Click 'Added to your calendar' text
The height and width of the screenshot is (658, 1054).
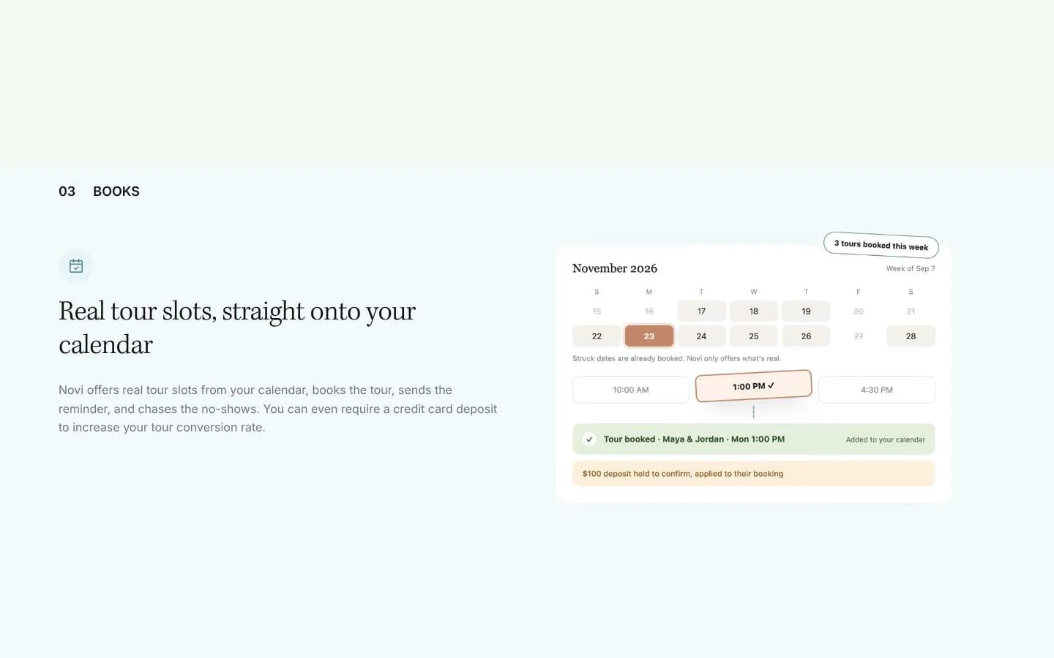(x=885, y=439)
